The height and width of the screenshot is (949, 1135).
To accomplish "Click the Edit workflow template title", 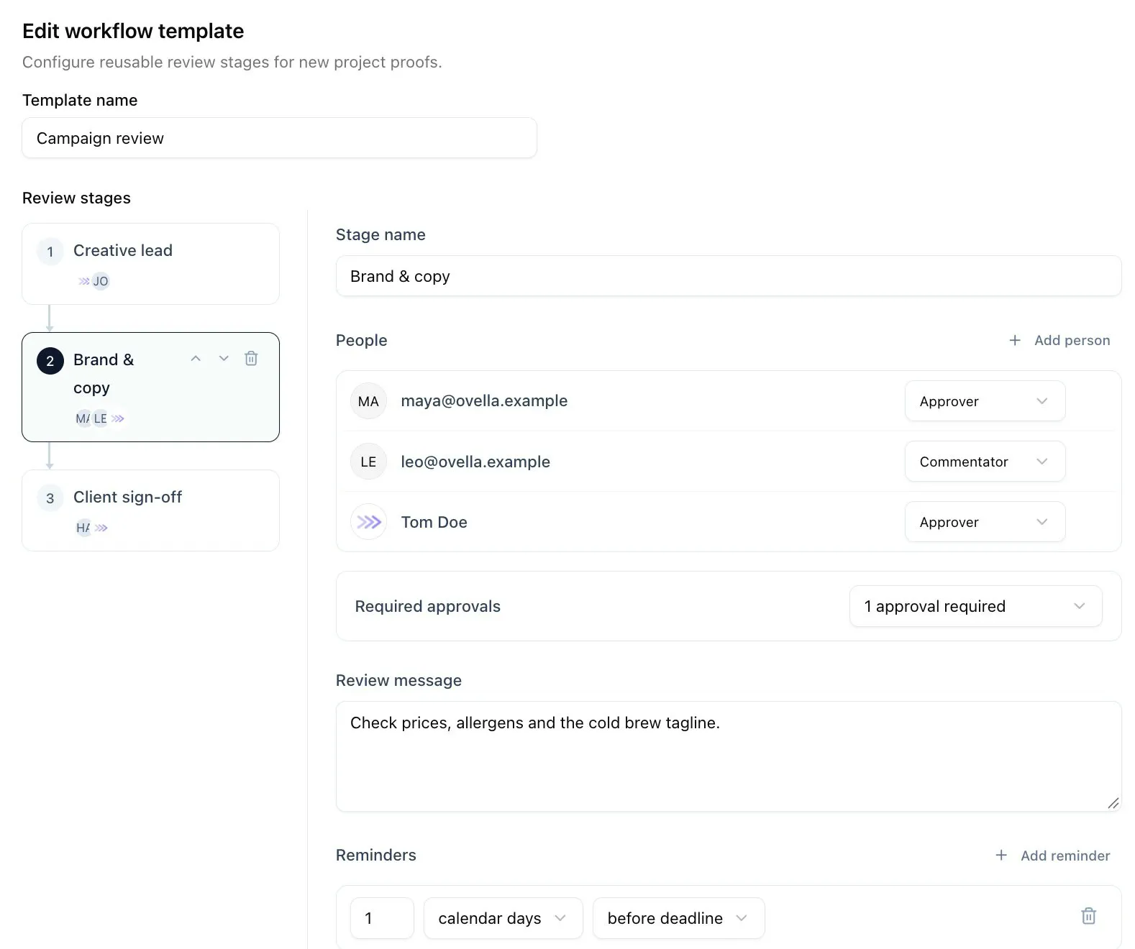I will coord(133,31).
